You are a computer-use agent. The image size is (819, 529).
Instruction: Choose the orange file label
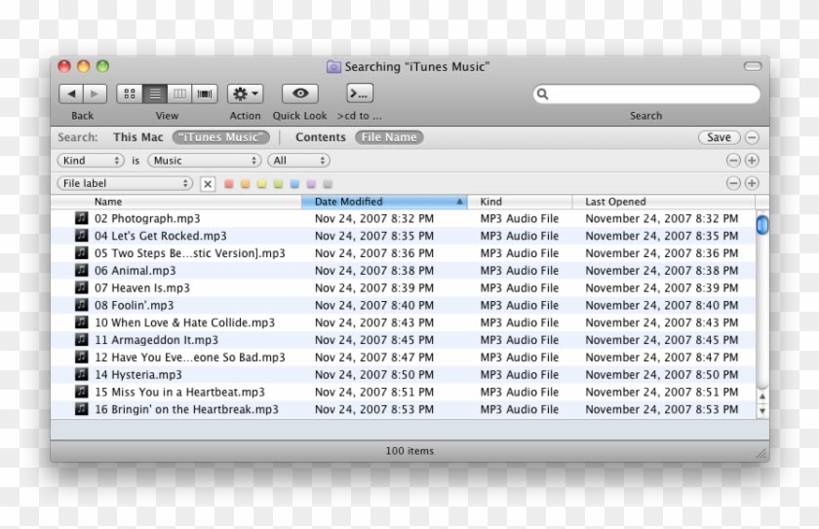[246, 183]
